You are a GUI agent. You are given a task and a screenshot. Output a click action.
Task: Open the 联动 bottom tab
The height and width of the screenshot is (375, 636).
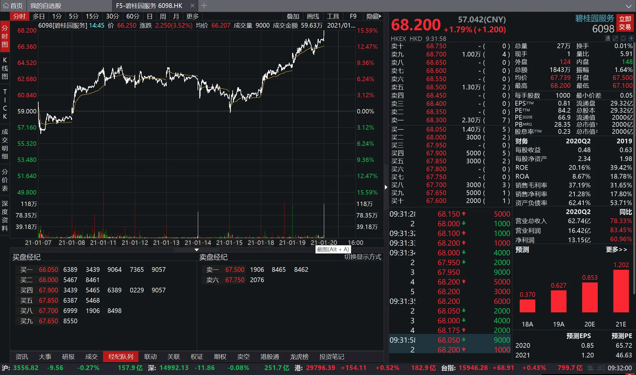click(x=150, y=356)
